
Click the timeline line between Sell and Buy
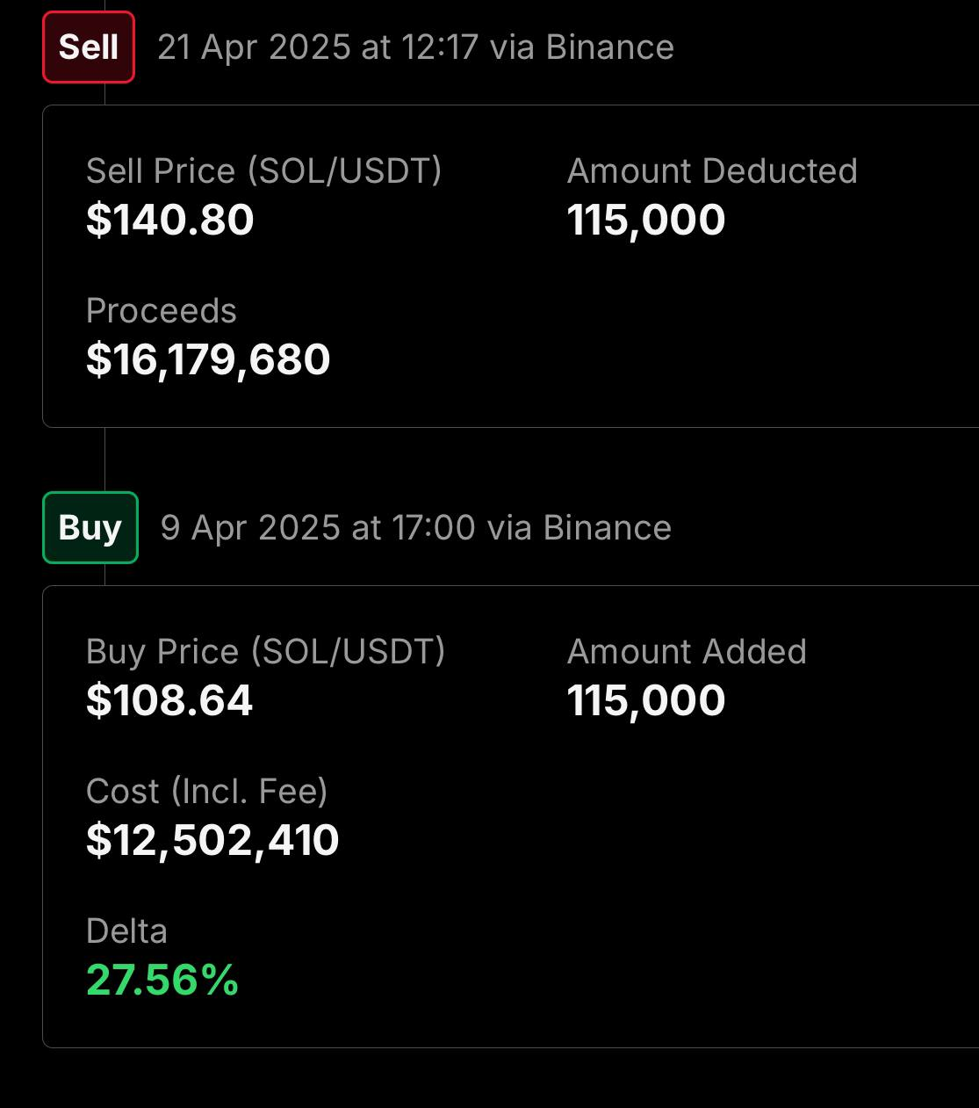pyautogui.click(x=104, y=460)
